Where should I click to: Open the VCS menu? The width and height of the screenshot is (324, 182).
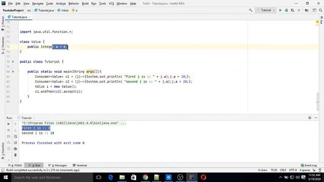(111, 4)
